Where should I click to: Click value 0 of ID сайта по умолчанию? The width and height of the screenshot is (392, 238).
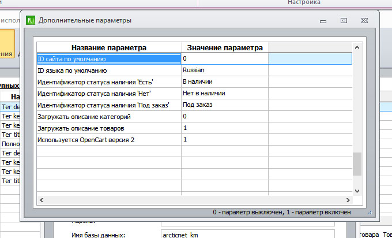pos(225,59)
